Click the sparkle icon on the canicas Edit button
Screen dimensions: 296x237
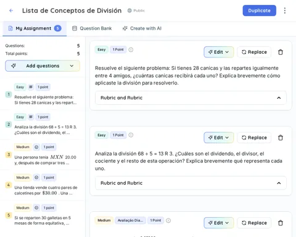tap(210, 52)
